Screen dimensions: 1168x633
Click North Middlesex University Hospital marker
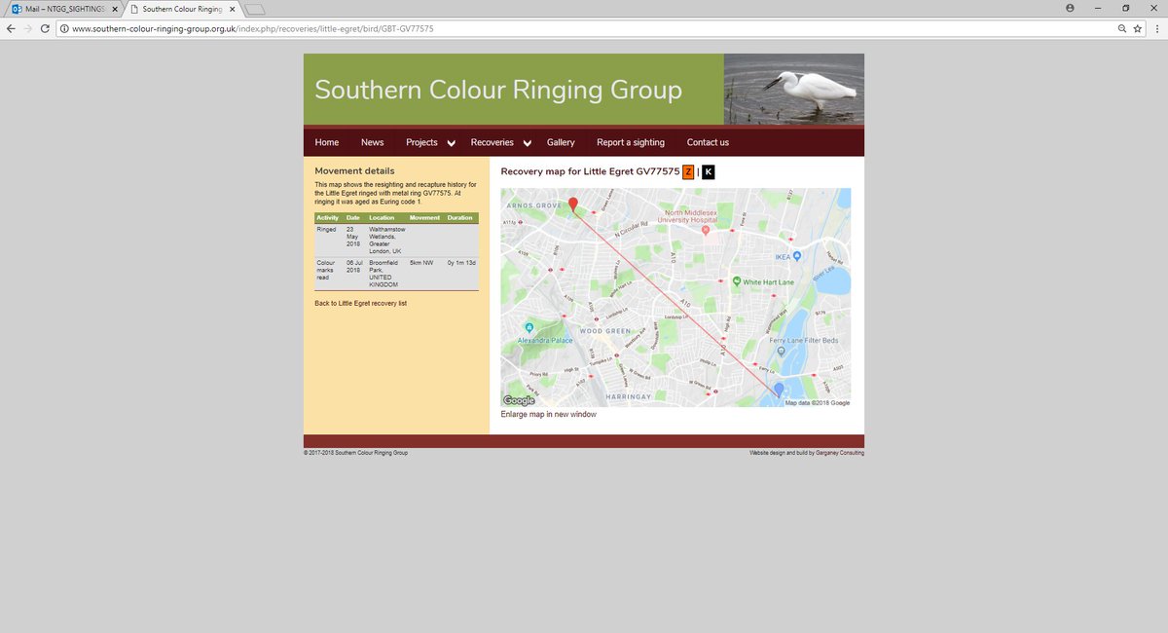point(706,230)
